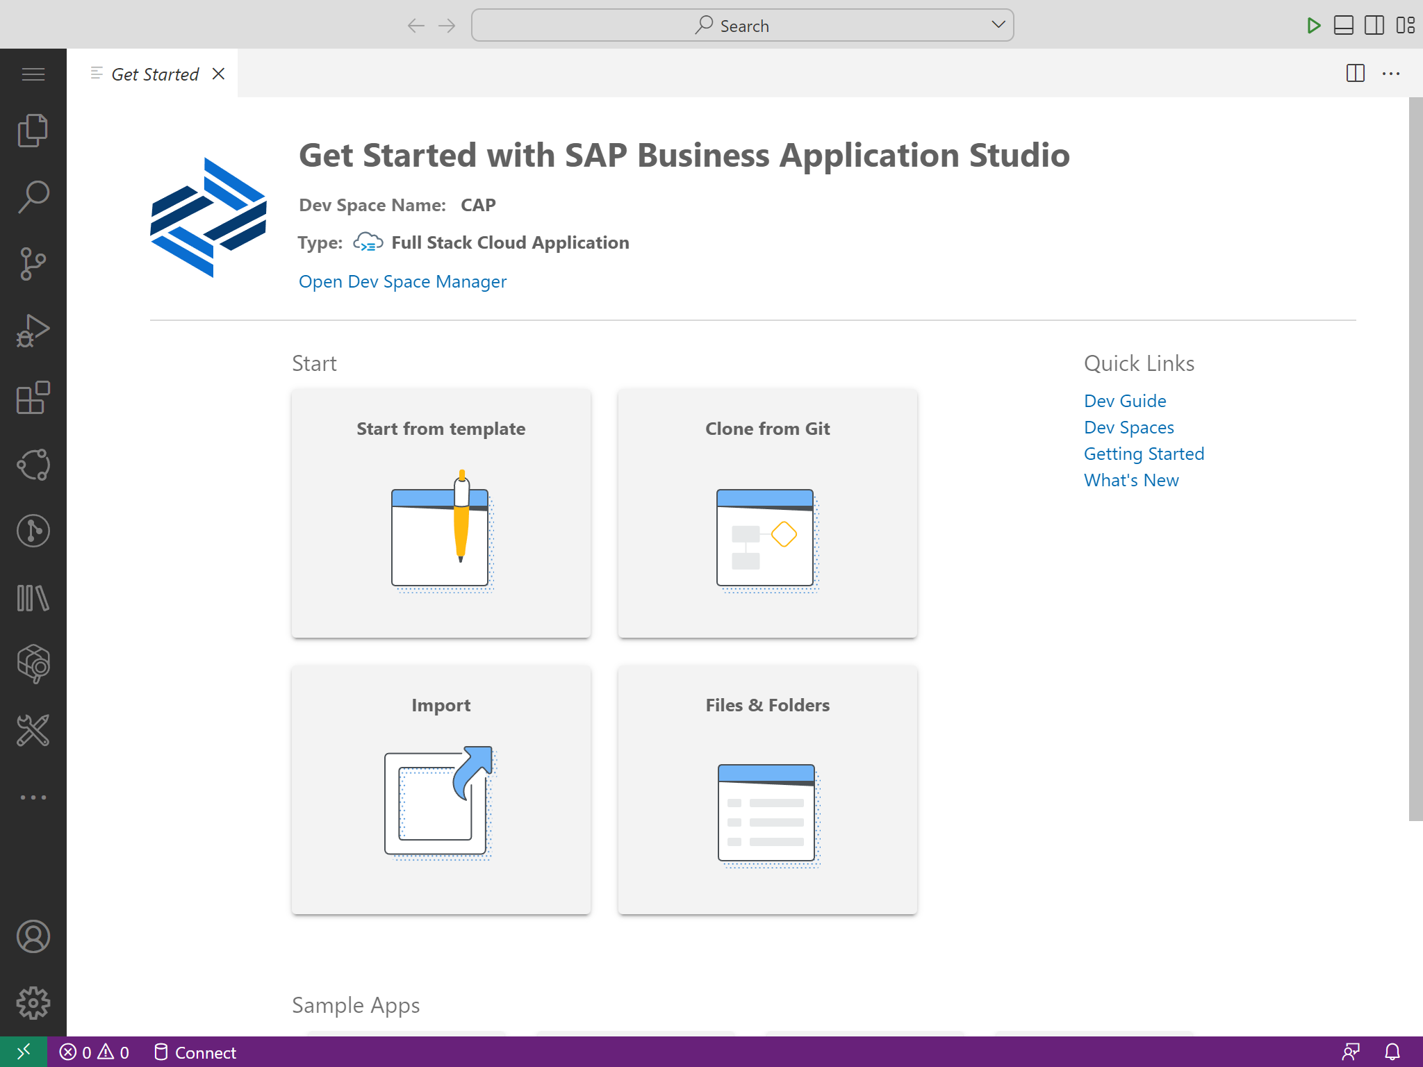
Task: Expand the Search box dropdown chevron
Action: coord(998,24)
